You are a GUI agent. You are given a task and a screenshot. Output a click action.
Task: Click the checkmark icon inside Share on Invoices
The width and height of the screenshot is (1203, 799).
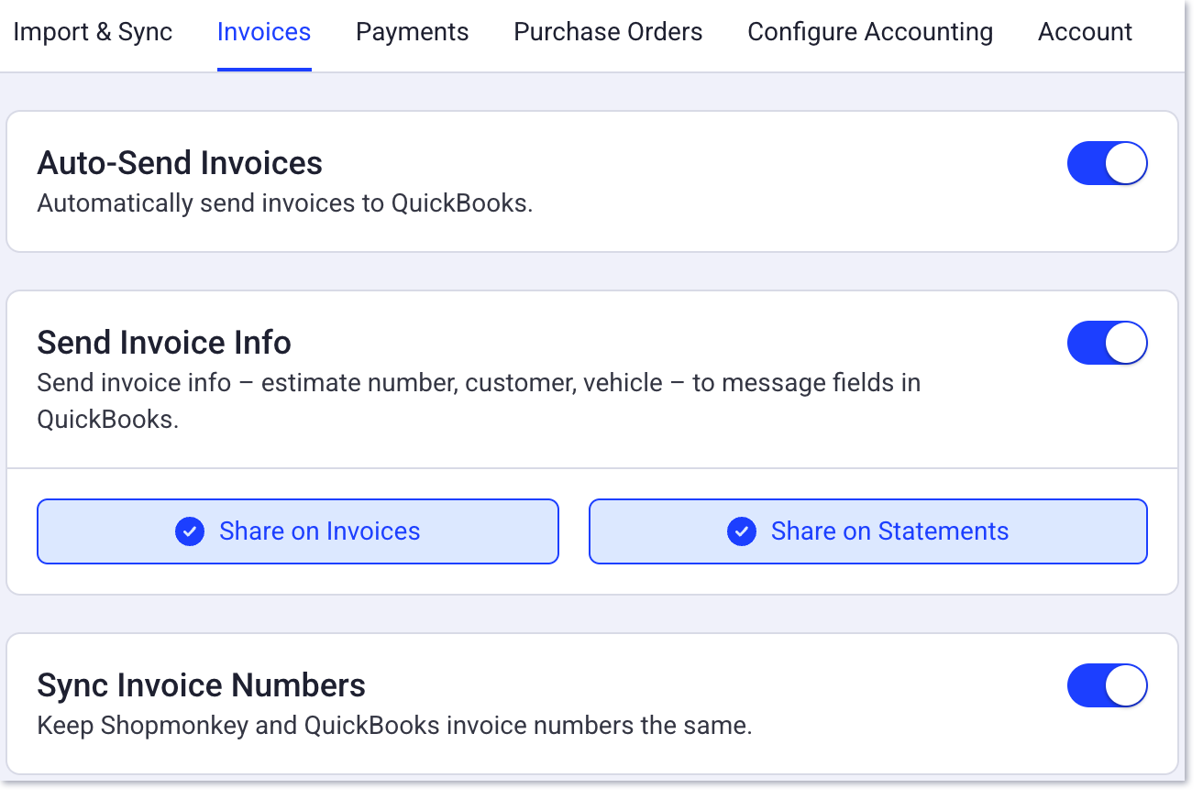pos(190,531)
